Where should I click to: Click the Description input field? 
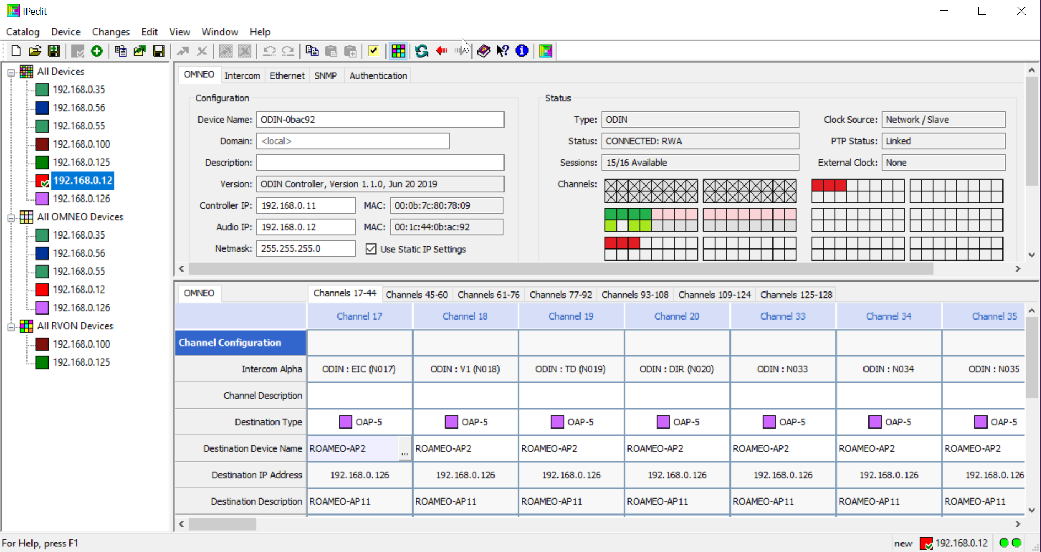380,163
